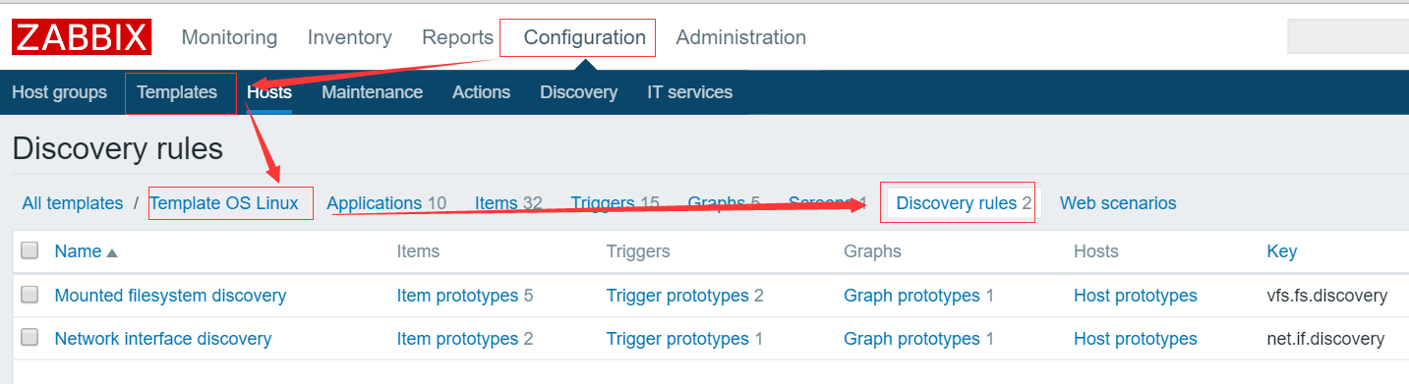
Task: Click the Discovery rules page heading
Action: [x=118, y=149]
